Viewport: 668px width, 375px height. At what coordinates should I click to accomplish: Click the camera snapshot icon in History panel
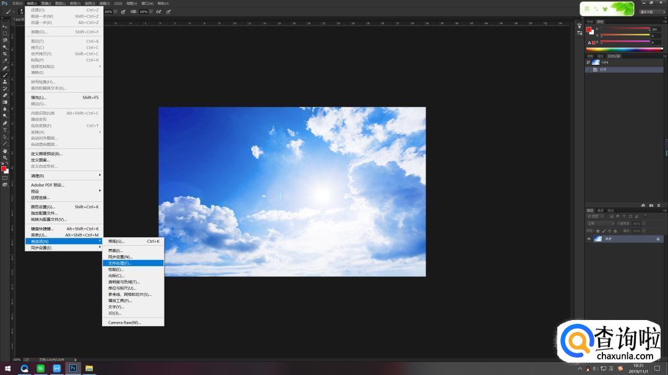coord(651,205)
